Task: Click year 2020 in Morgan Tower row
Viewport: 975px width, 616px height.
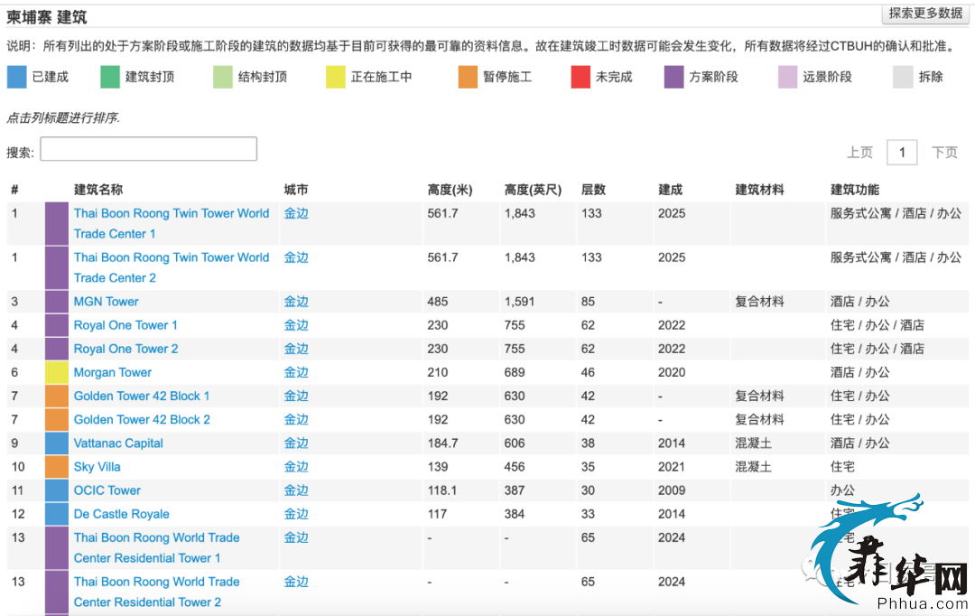Action: (672, 373)
